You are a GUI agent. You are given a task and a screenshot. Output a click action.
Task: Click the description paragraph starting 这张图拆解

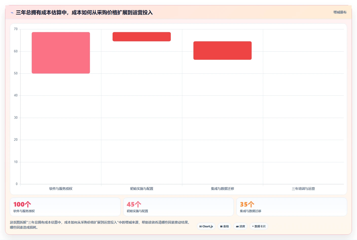pos(100,225)
